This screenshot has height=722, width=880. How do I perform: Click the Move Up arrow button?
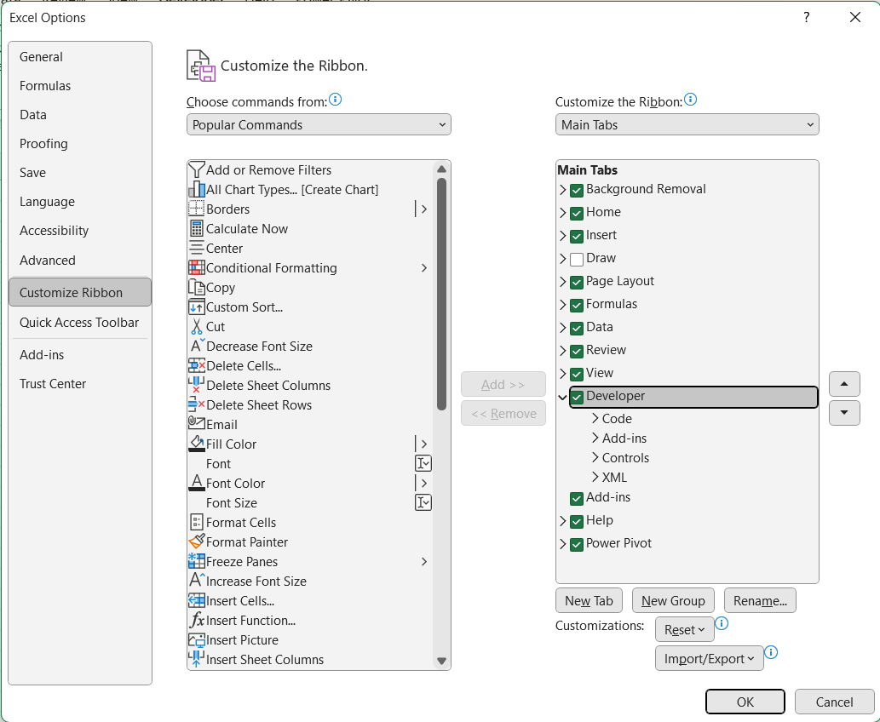pyautogui.click(x=844, y=384)
